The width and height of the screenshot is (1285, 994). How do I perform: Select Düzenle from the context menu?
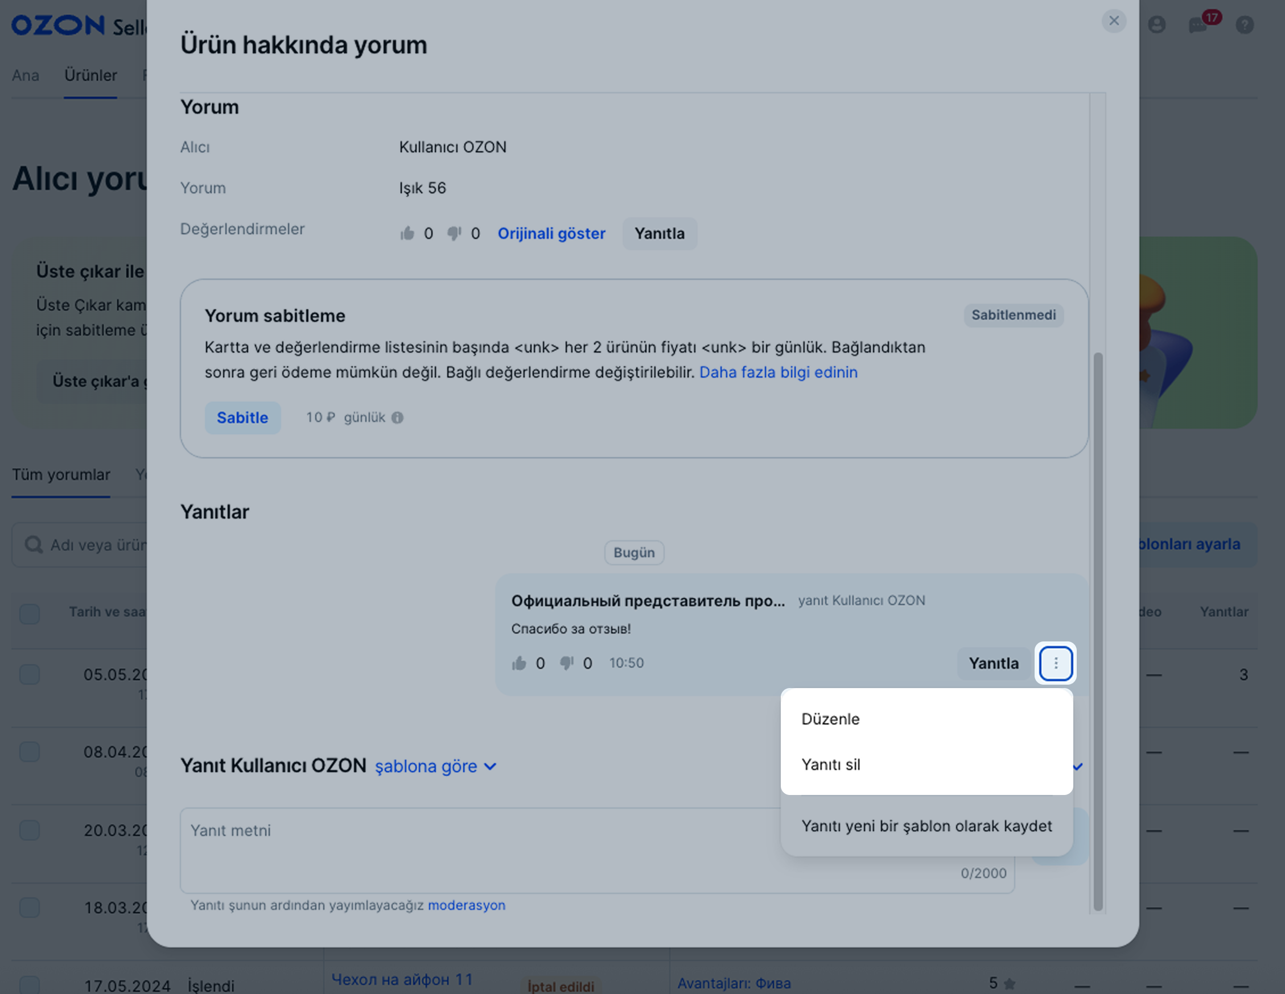tap(830, 719)
